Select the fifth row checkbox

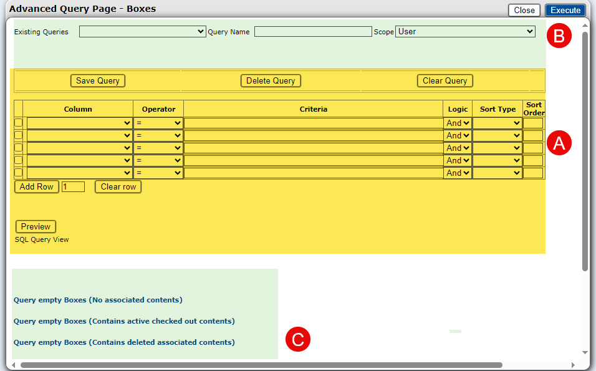tap(18, 173)
